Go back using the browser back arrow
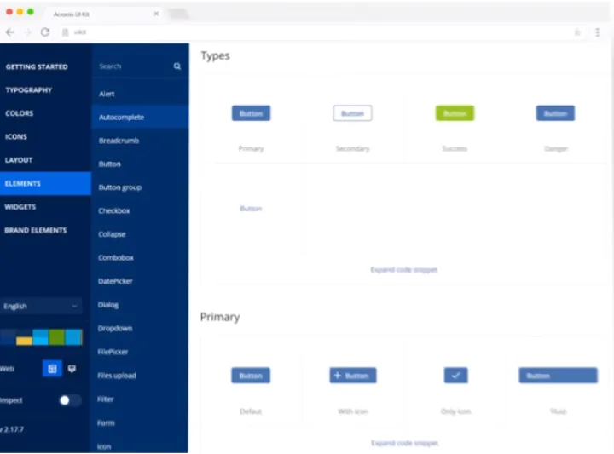This screenshot has width=614, height=454. [9, 32]
